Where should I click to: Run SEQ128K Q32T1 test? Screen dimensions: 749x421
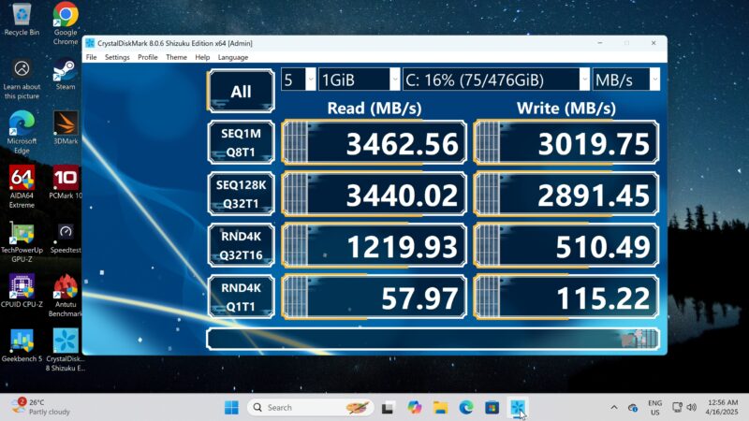click(x=241, y=195)
